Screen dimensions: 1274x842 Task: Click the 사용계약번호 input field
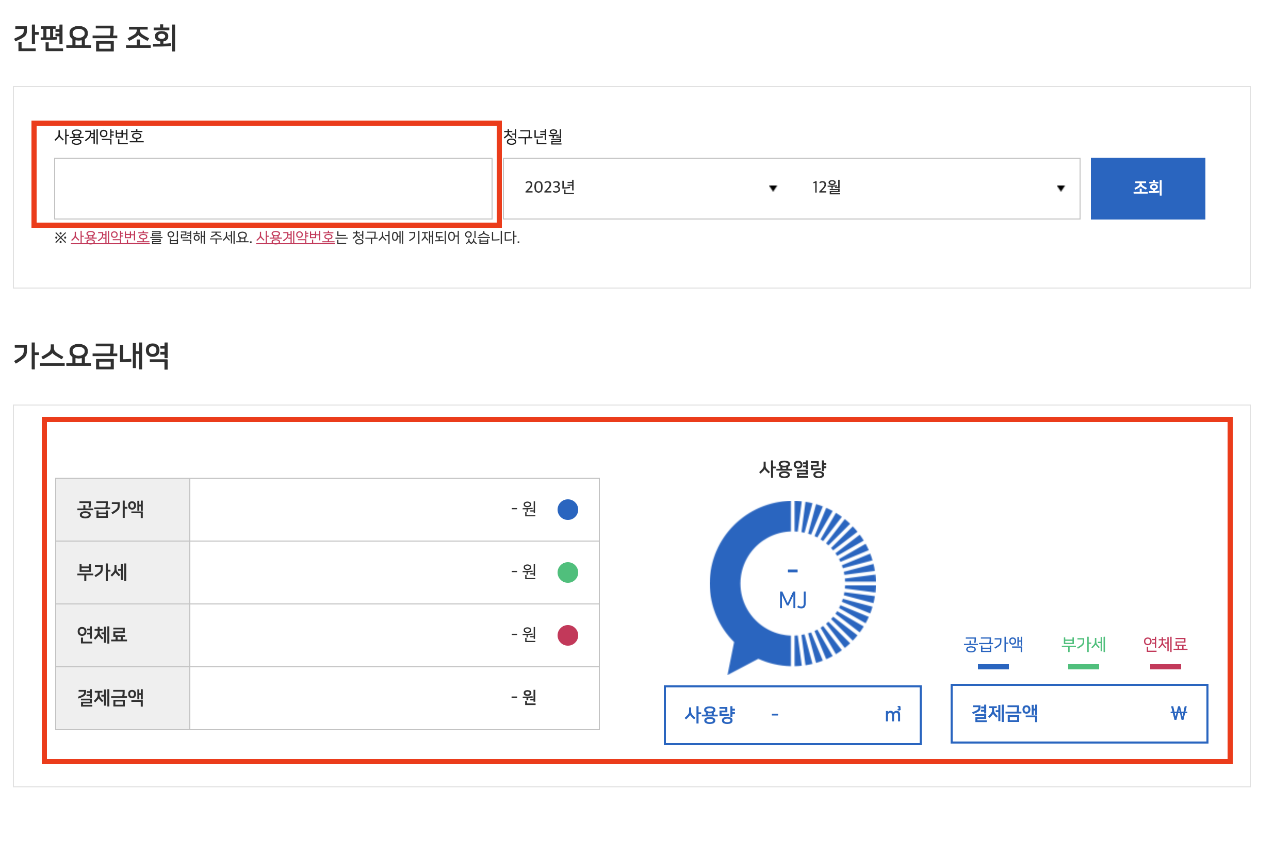(x=273, y=189)
